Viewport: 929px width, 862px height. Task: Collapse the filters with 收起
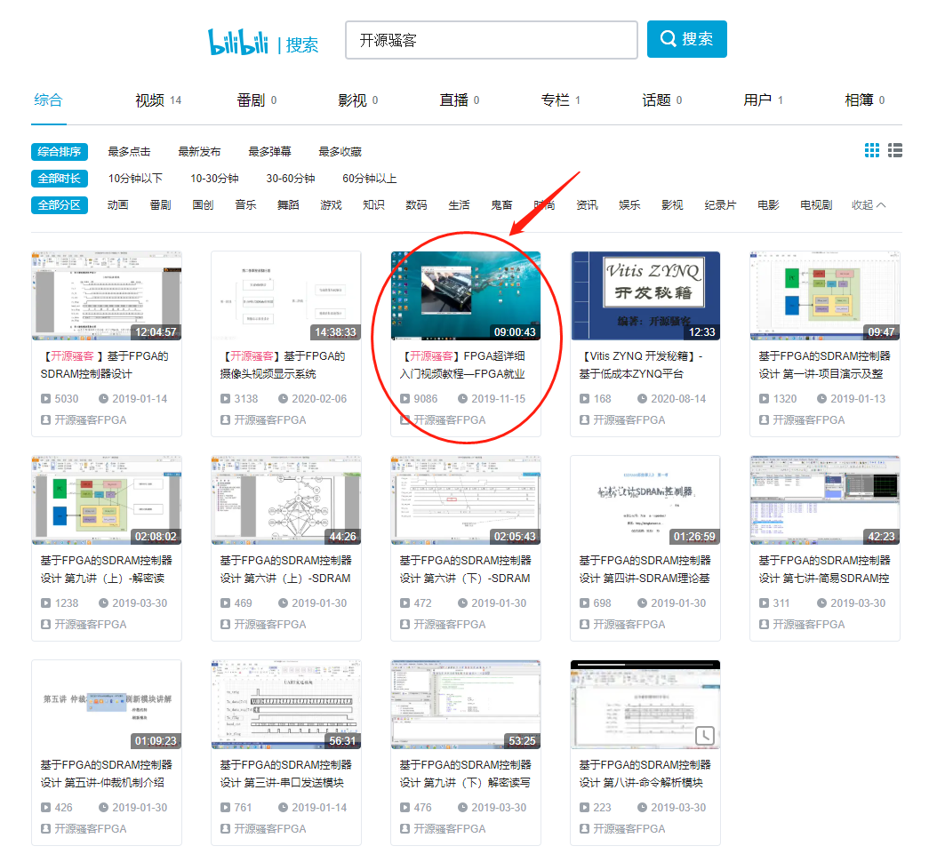pyautogui.click(x=869, y=205)
